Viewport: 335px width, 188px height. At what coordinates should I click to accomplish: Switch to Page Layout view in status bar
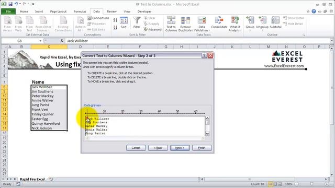(x=275, y=184)
